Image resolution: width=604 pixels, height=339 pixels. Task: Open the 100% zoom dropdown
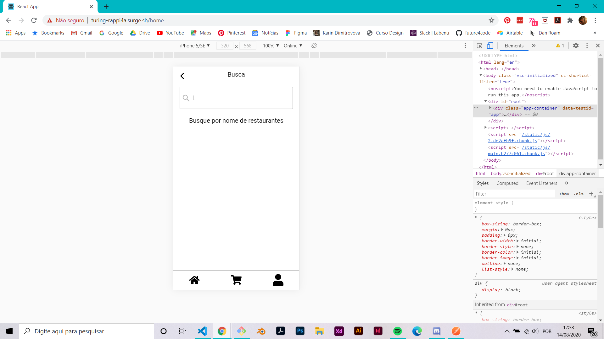pyautogui.click(x=271, y=46)
